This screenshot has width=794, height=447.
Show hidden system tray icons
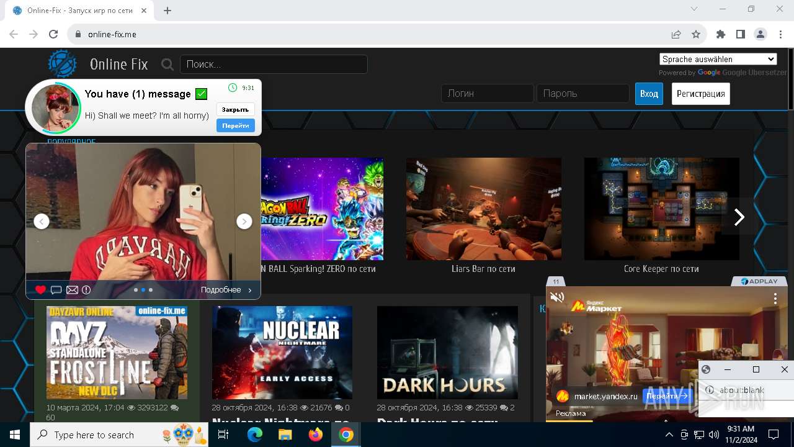point(669,435)
